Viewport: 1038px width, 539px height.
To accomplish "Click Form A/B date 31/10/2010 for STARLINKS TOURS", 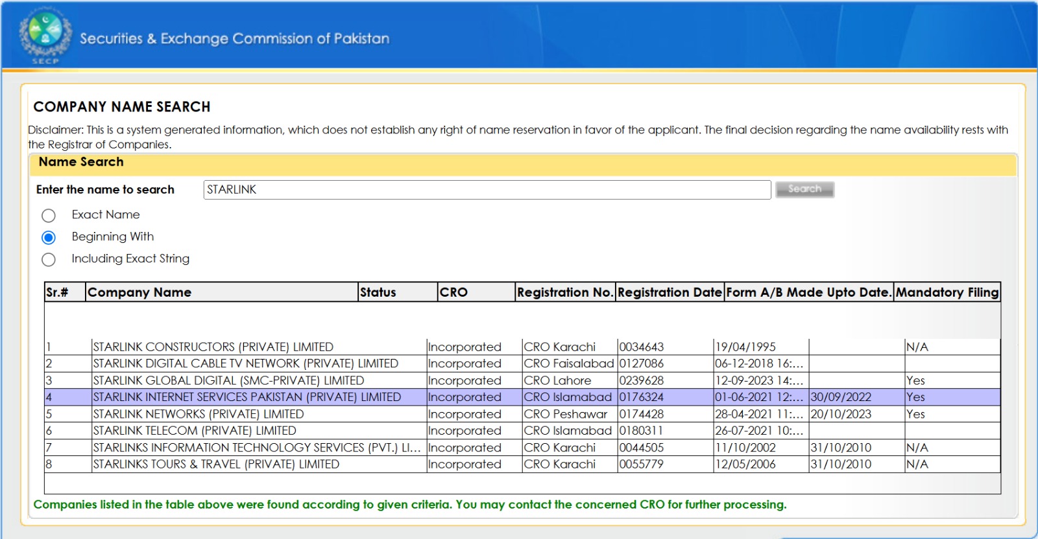I will (841, 464).
